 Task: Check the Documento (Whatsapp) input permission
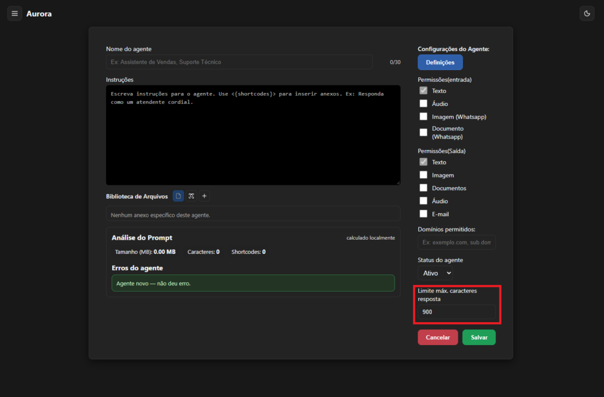[423, 133]
